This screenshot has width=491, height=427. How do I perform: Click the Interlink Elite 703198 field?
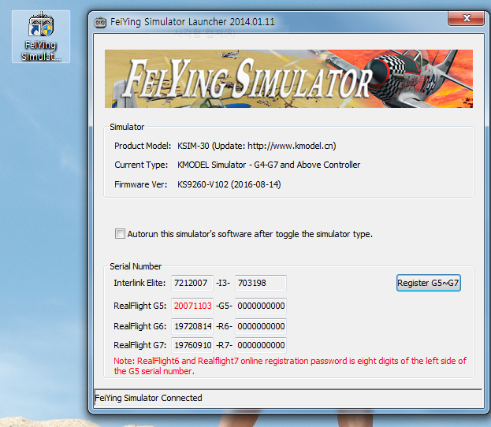(x=261, y=283)
